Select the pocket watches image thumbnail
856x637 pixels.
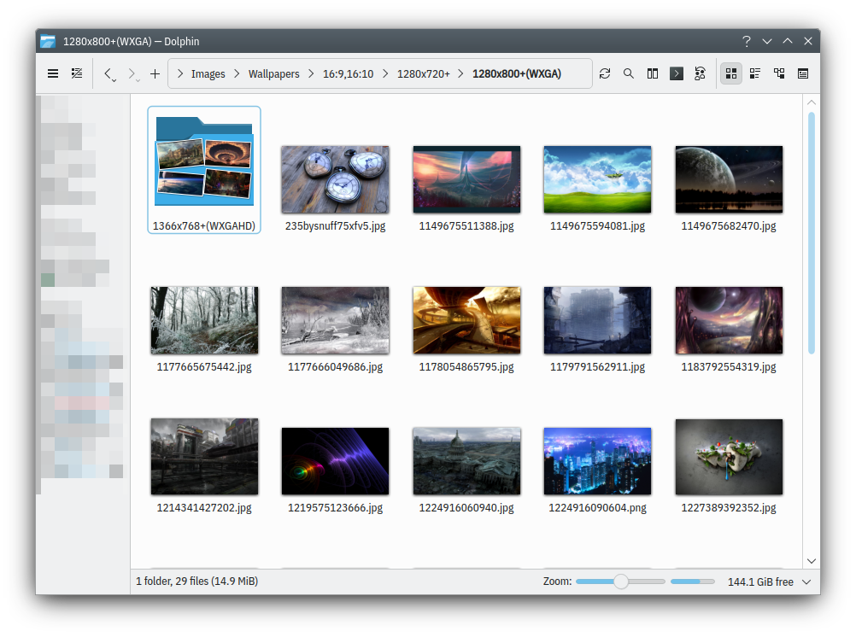tap(335, 179)
